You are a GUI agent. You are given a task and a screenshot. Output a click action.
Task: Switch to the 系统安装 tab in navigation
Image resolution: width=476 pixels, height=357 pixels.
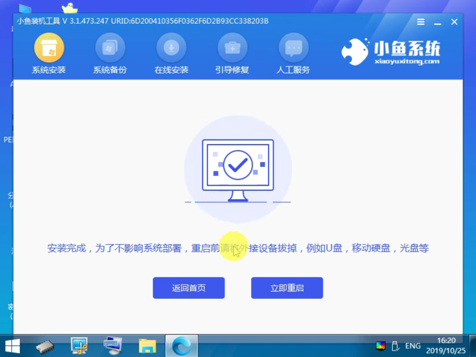tap(49, 69)
